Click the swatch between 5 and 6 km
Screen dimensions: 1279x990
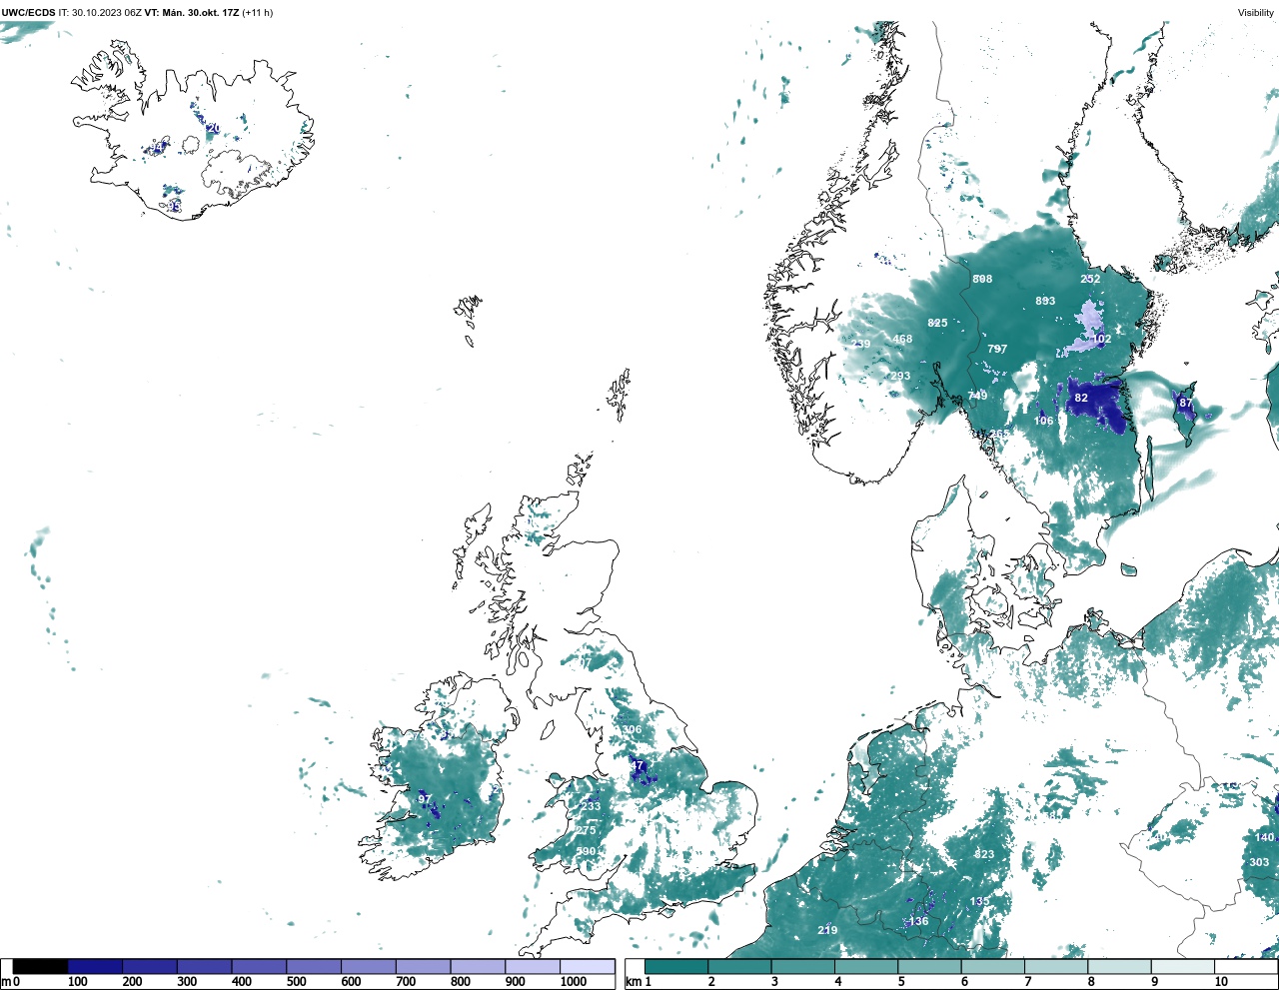(x=930, y=967)
